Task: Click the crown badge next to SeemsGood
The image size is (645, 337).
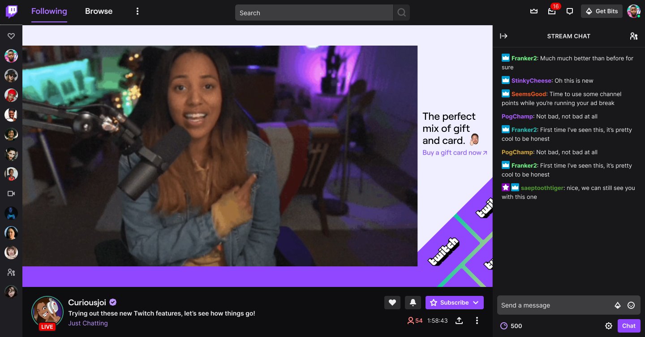Action: pos(506,94)
